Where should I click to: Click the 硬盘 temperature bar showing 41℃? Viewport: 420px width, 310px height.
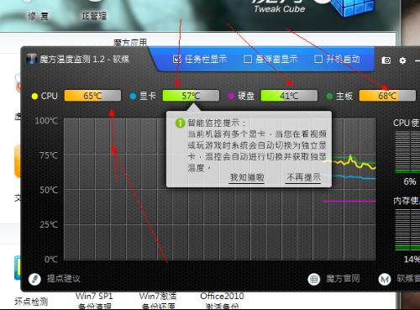[289, 96]
